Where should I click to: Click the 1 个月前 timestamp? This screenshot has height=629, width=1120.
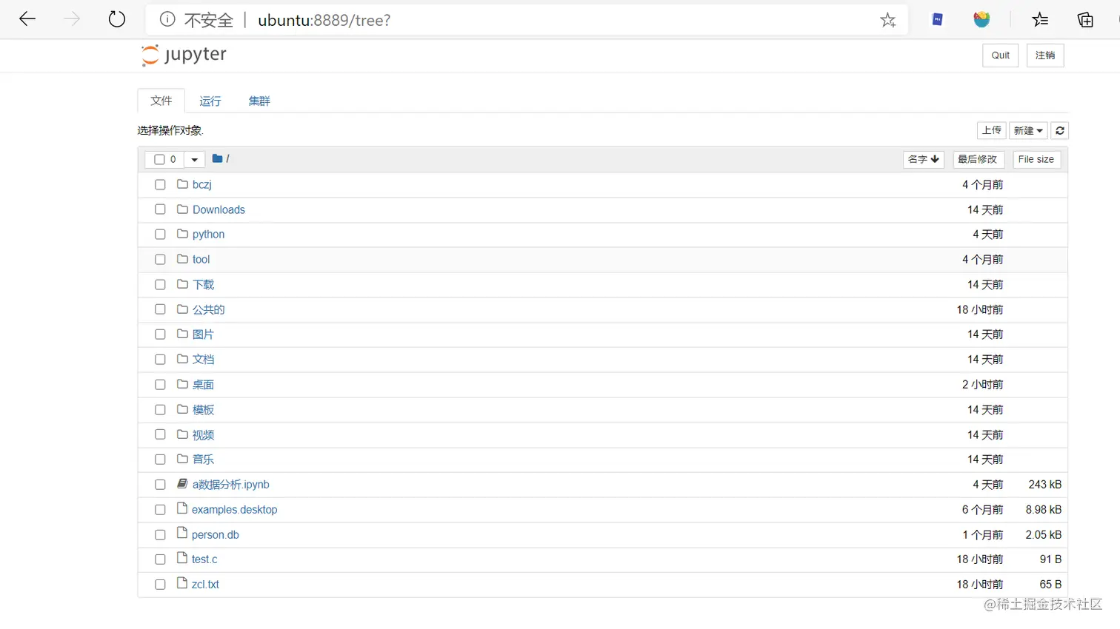click(983, 534)
